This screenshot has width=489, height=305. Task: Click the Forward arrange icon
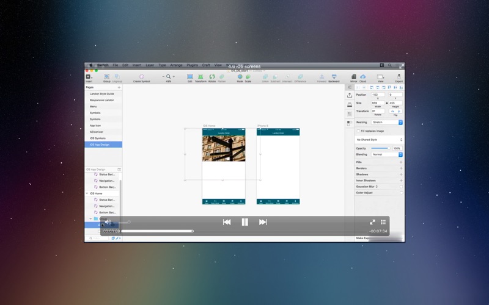[x=322, y=78]
